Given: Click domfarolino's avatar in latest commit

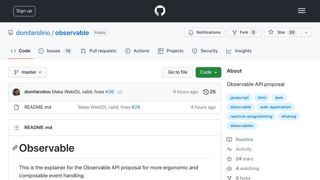Looking at the screenshot, I should click(16, 92).
